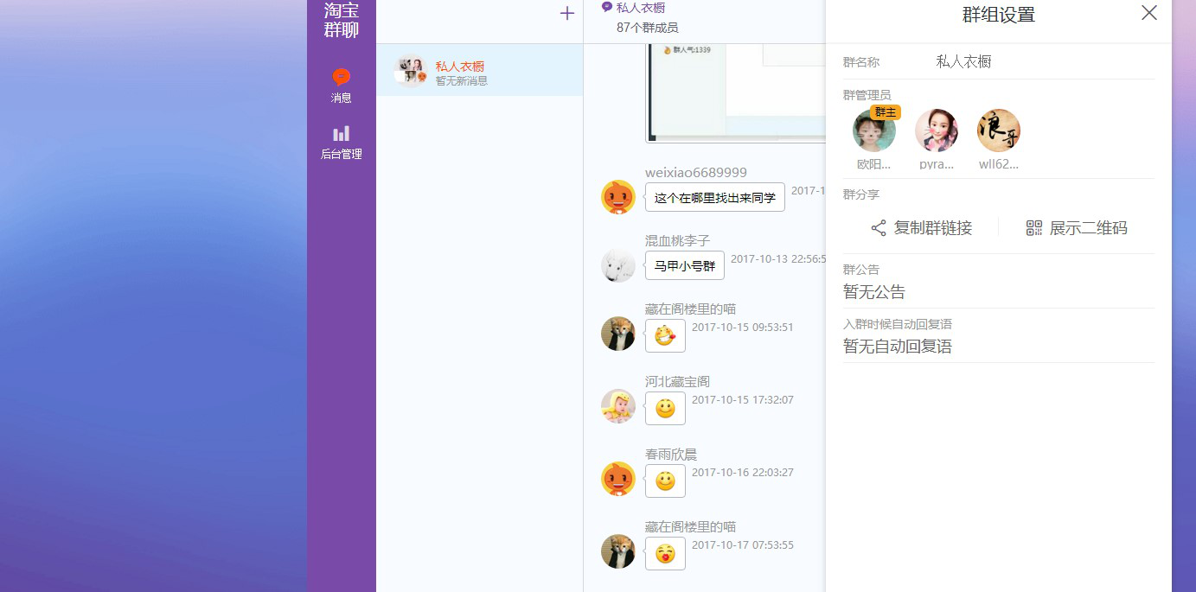Image resolution: width=1196 pixels, height=592 pixels.
Task: Click the 马甲小号群 message bubble
Action: tap(685, 266)
